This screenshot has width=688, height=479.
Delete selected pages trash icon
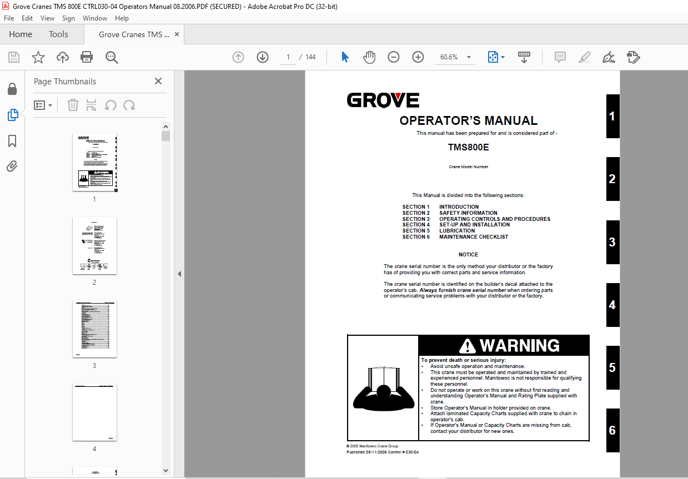(x=73, y=105)
